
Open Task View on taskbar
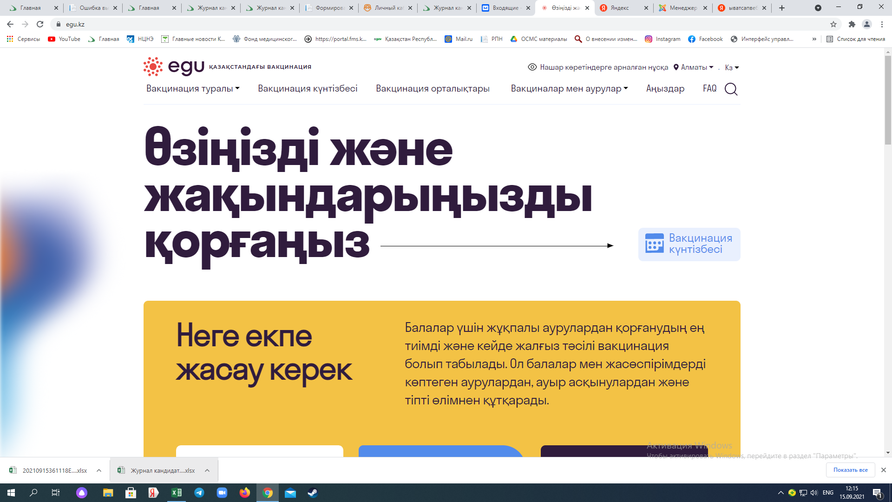[x=56, y=493]
